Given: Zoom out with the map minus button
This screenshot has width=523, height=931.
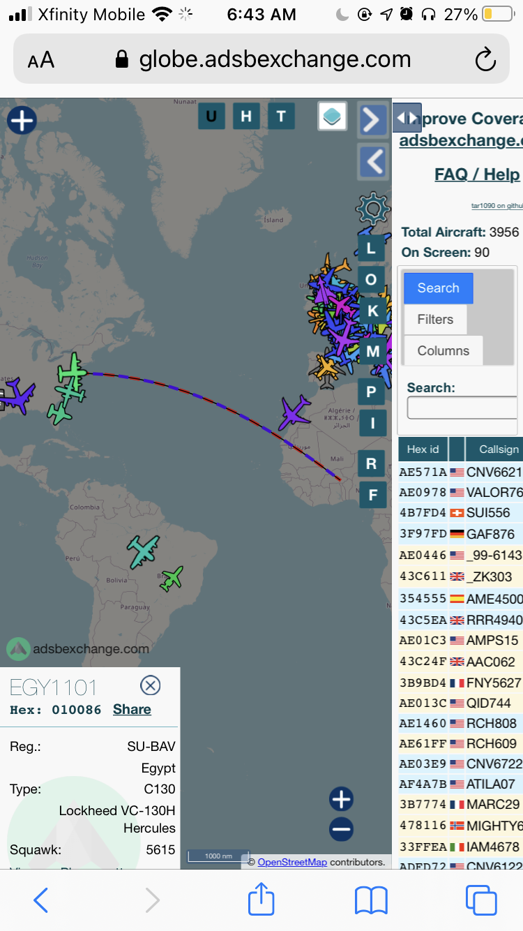Looking at the screenshot, I should tap(341, 830).
